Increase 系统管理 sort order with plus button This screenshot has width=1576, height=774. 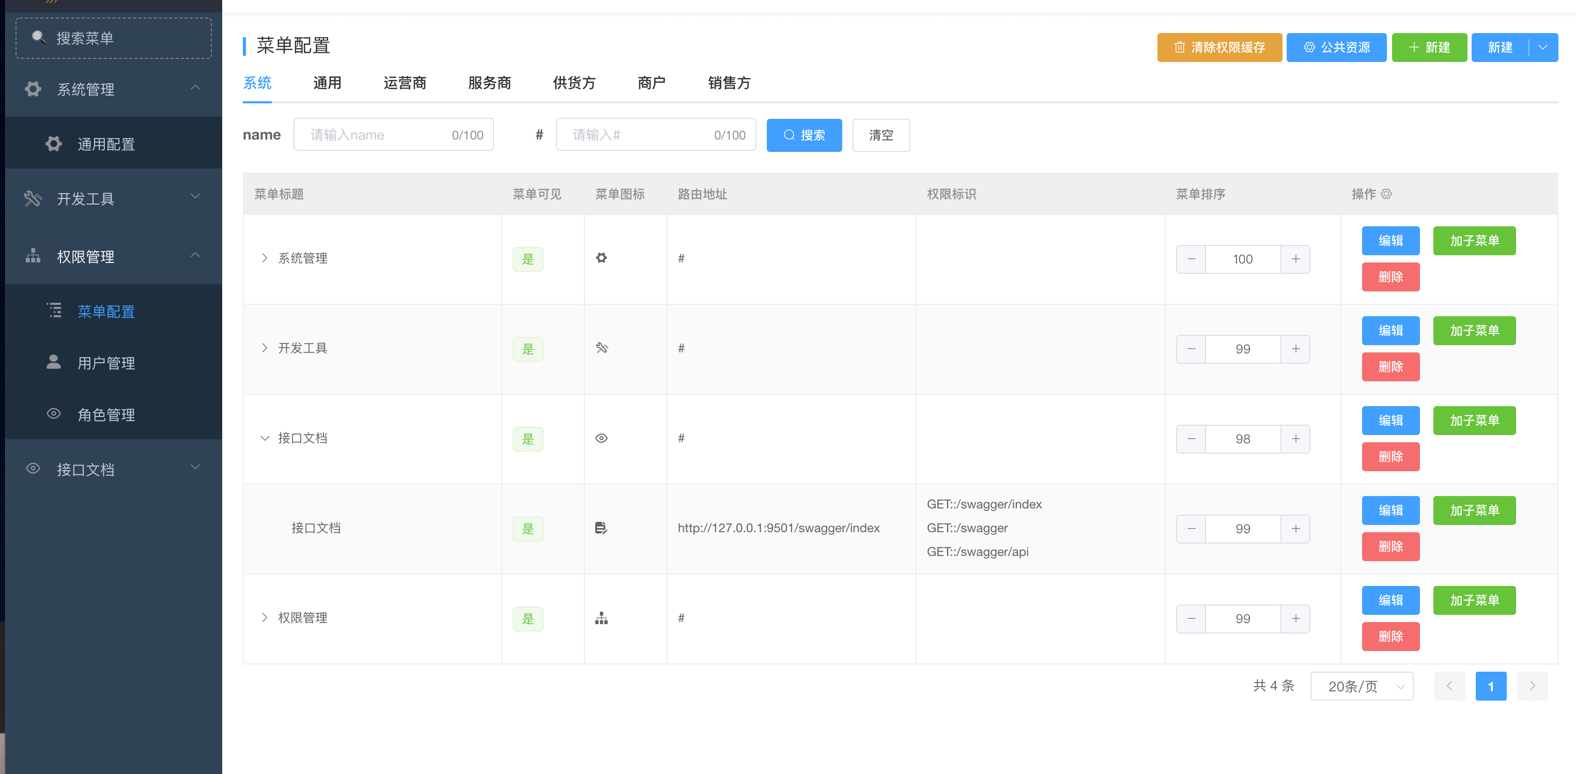tap(1295, 259)
